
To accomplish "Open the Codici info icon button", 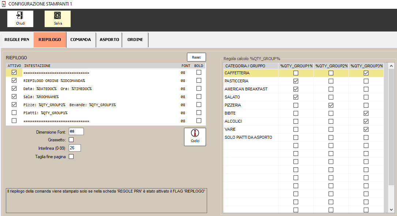I will click(195, 137).
